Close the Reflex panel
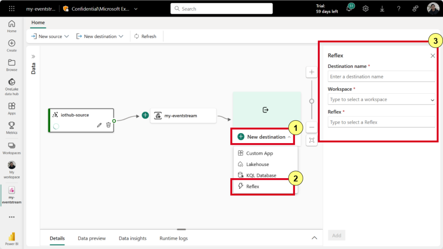443x249 pixels. [x=433, y=56]
